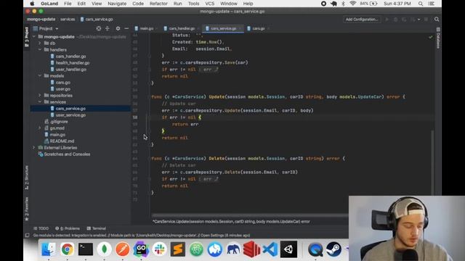Open Steam from the dock
Image resolution: width=465 pixels, height=261 pixels.
pos(333,249)
